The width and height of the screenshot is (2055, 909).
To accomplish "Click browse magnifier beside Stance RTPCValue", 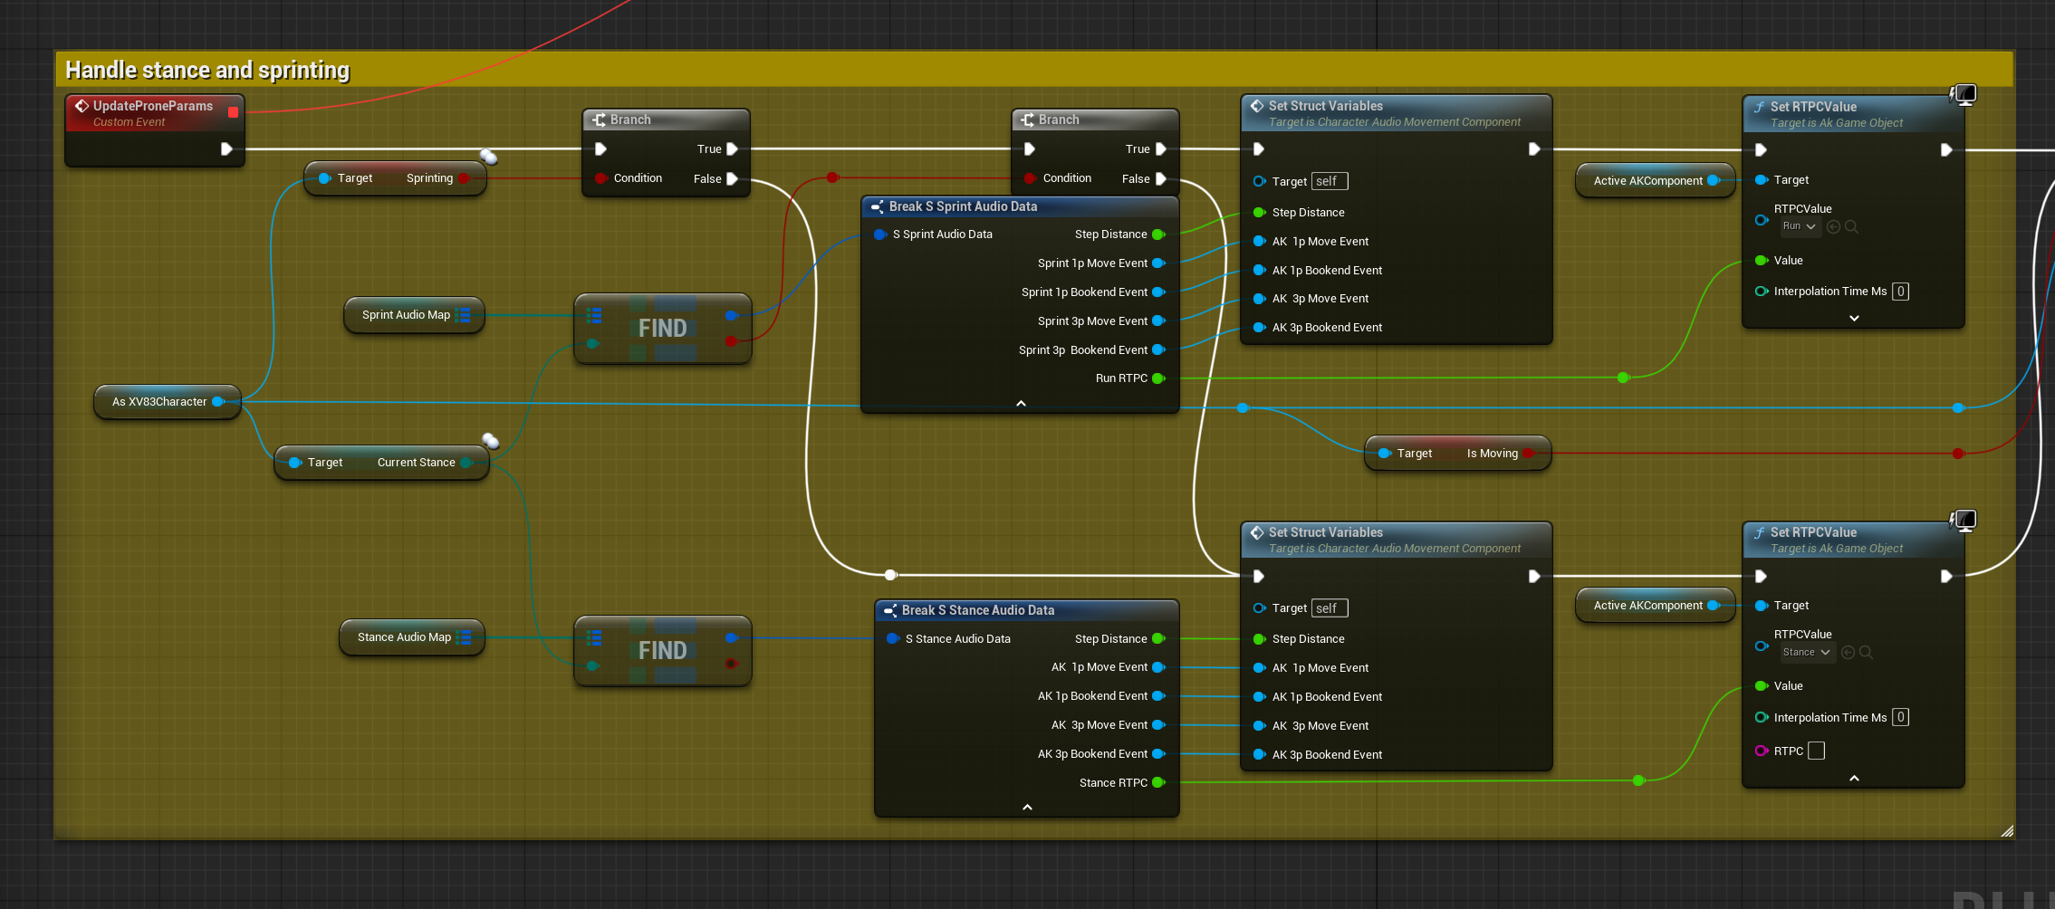I will coord(1866,653).
